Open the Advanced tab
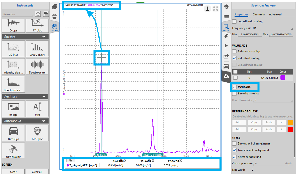This screenshot has width=297, height=175. [275, 14]
